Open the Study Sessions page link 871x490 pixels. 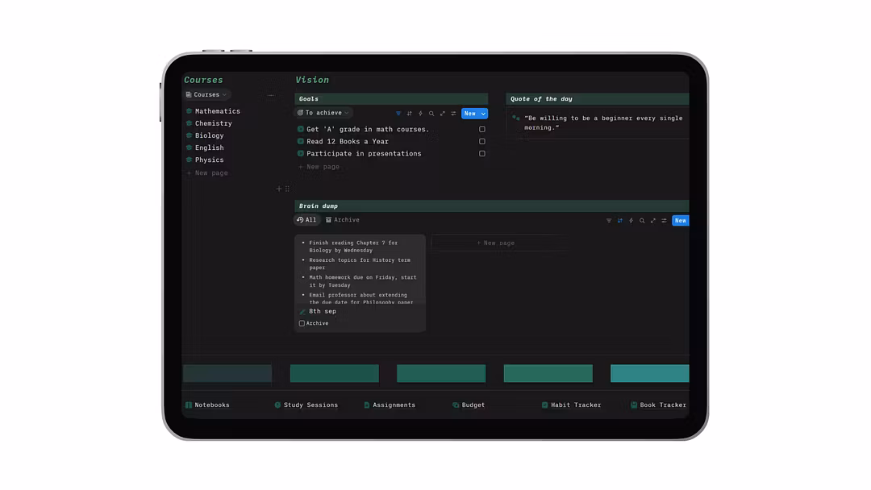pos(310,405)
